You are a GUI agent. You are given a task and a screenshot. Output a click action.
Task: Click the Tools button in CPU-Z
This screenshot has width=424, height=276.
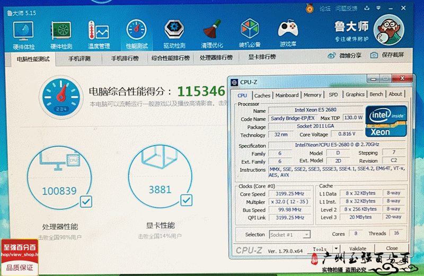pyautogui.click(x=320, y=249)
